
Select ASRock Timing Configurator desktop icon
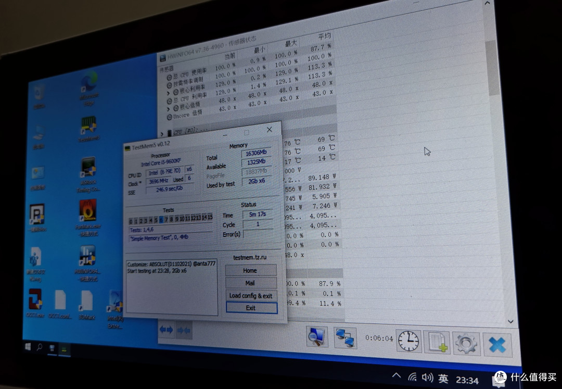88,174
